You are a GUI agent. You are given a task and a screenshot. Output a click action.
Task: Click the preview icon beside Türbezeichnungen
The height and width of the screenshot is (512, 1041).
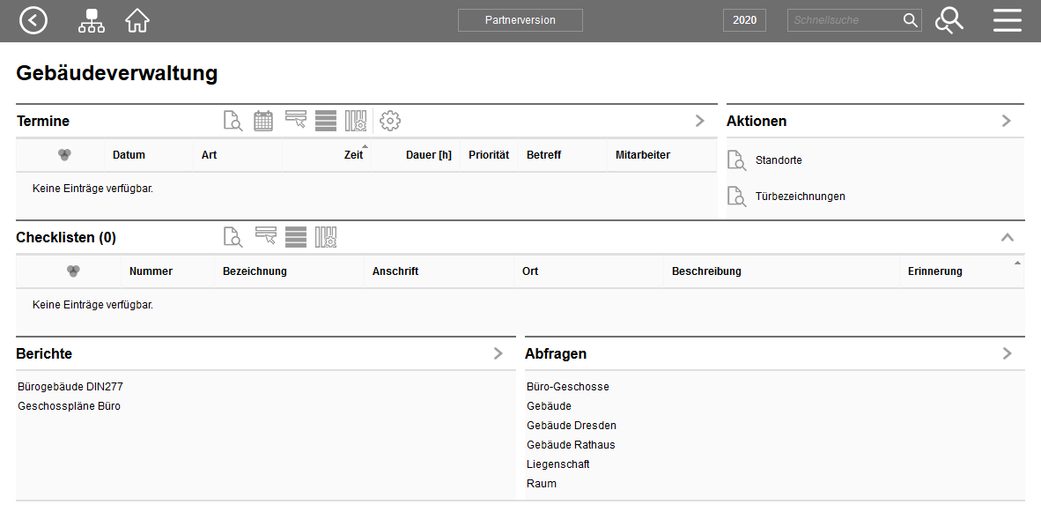[x=737, y=196]
